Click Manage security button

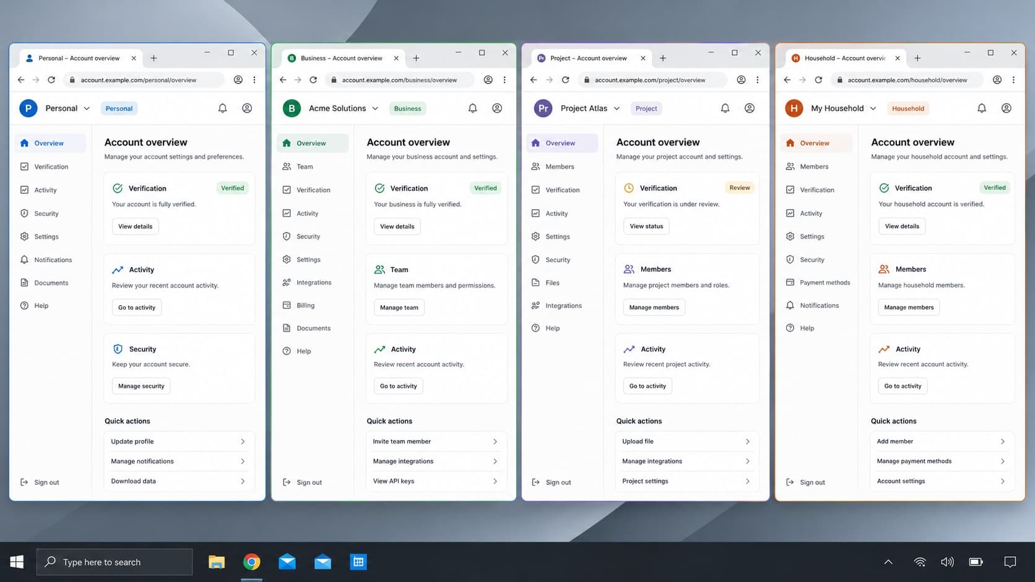pyautogui.click(x=141, y=386)
